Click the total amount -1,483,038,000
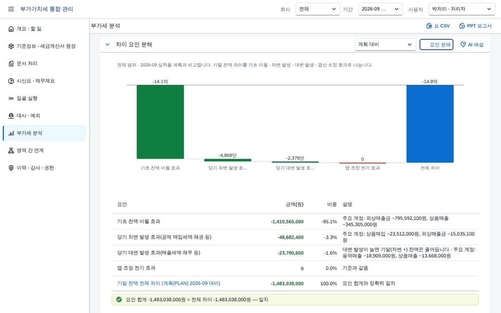Image resolution: width=501 pixels, height=313 pixels. coord(287,284)
